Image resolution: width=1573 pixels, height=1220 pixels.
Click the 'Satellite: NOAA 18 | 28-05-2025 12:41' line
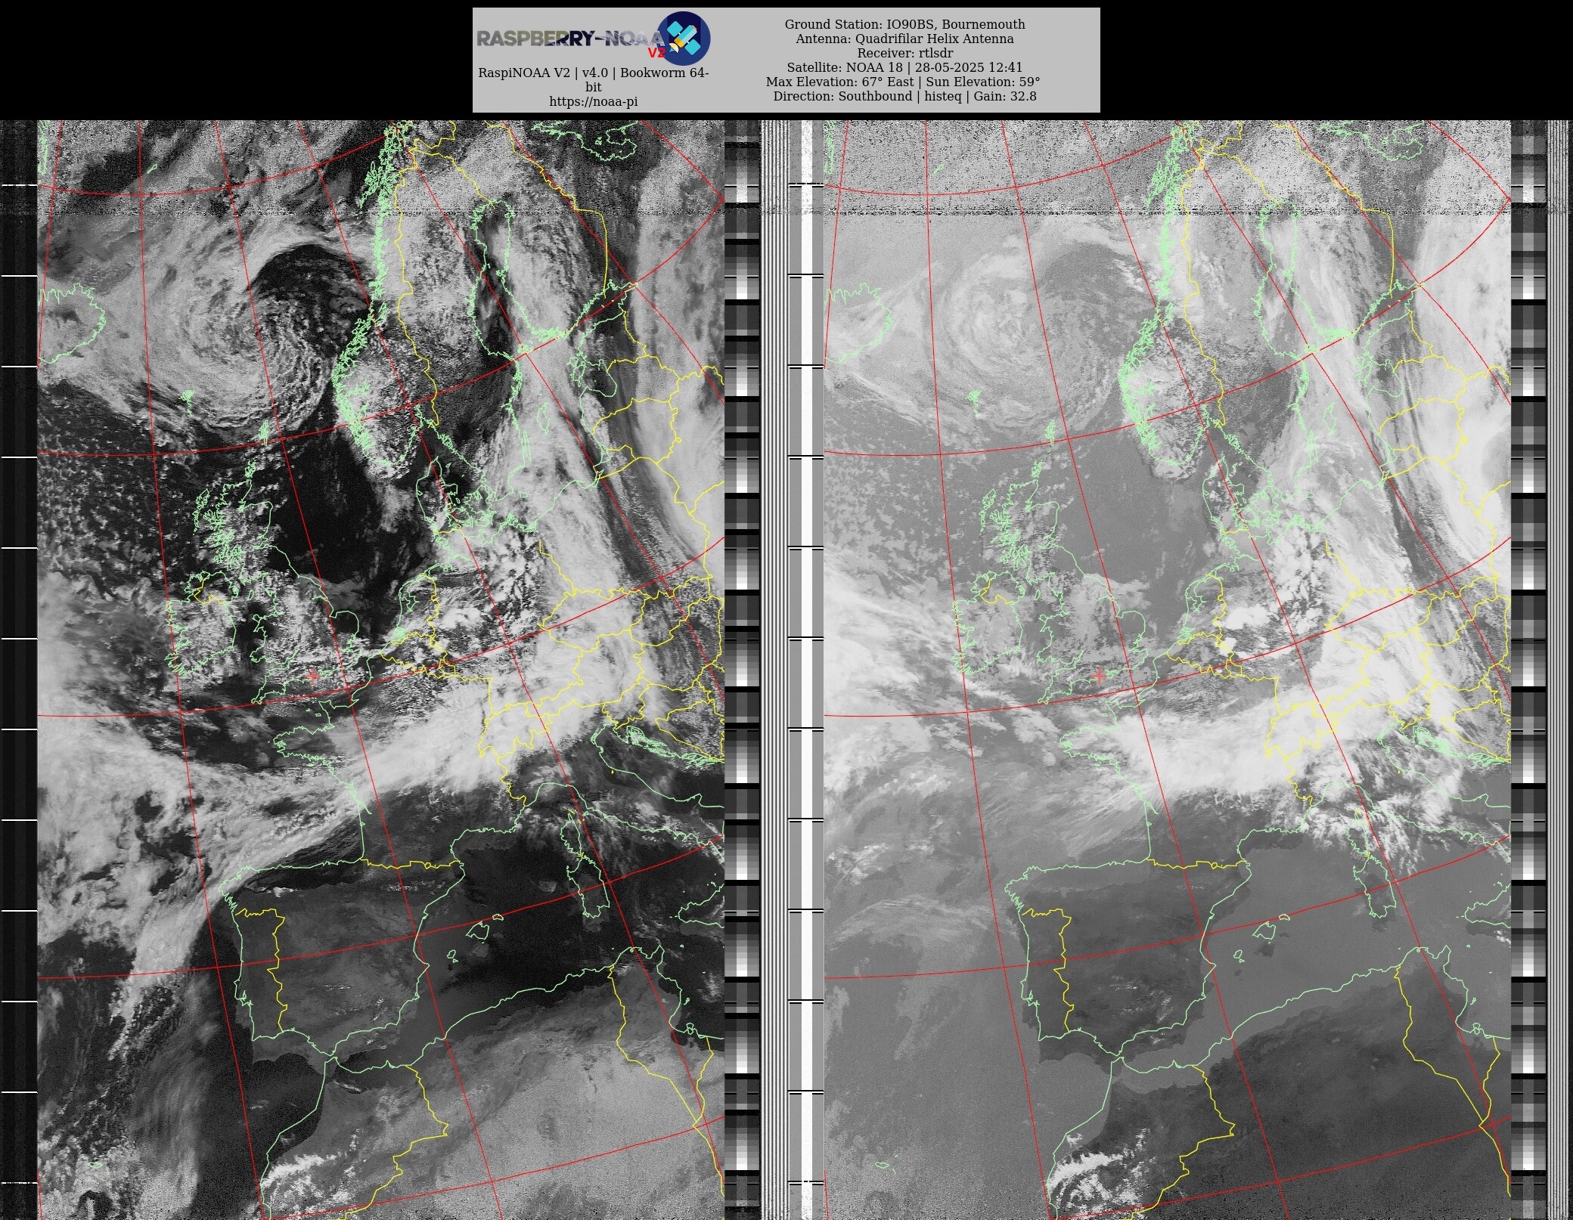tap(904, 67)
